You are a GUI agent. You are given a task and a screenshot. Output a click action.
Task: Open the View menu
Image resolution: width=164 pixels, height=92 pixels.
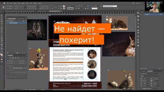[31, 3]
